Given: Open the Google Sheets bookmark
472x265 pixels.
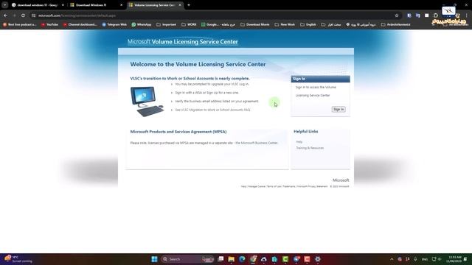Looking at the screenshot, I should click(x=218, y=24).
